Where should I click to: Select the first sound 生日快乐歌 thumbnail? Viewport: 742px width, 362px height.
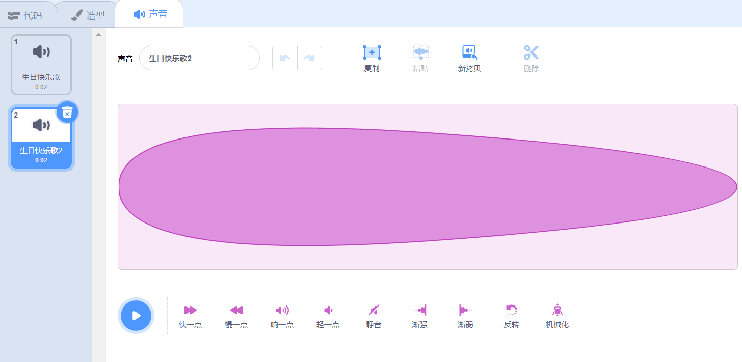(x=41, y=65)
